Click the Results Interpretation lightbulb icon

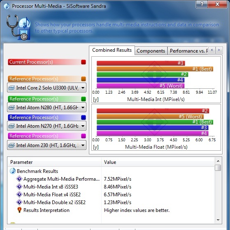[19, 210]
